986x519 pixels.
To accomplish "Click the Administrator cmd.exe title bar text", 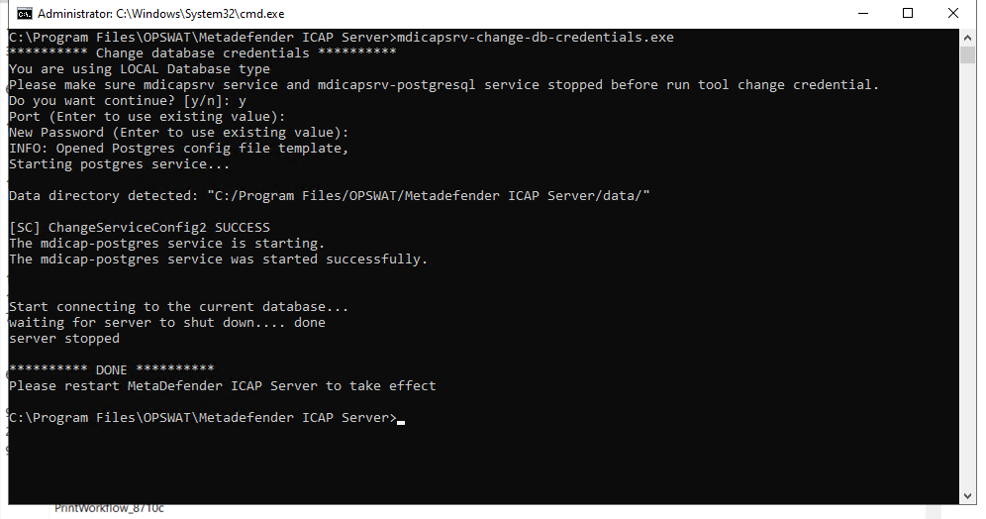I will (x=161, y=13).
